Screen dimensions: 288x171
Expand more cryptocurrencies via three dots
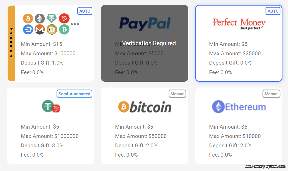(x=75, y=24)
